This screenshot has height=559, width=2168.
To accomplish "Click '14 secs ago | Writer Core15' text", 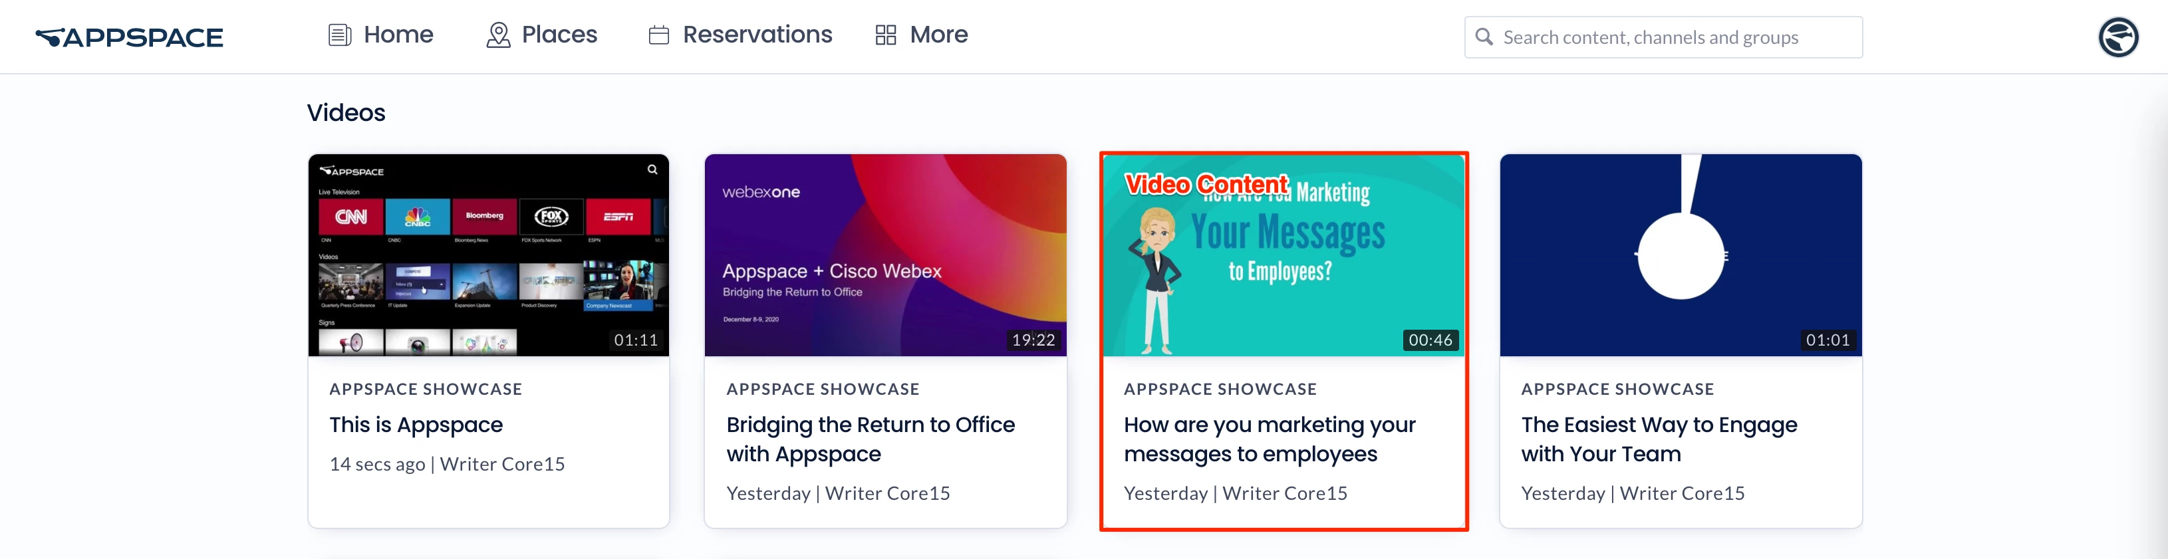I will point(447,464).
